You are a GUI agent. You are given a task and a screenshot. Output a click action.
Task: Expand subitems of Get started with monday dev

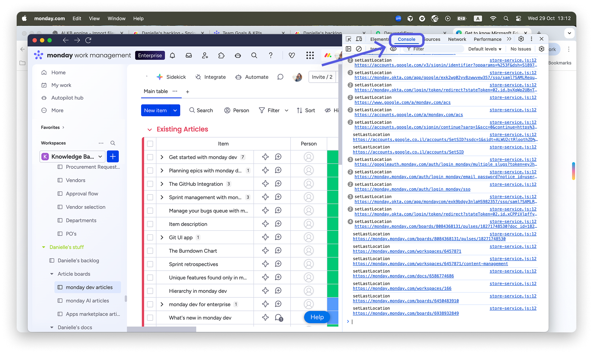pos(162,157)
